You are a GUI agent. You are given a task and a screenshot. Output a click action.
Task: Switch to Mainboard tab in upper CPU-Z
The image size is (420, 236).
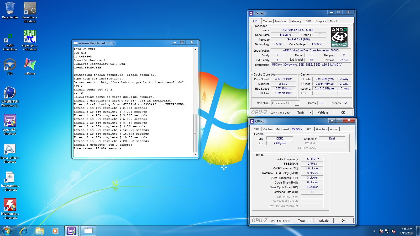coord(282,21)
